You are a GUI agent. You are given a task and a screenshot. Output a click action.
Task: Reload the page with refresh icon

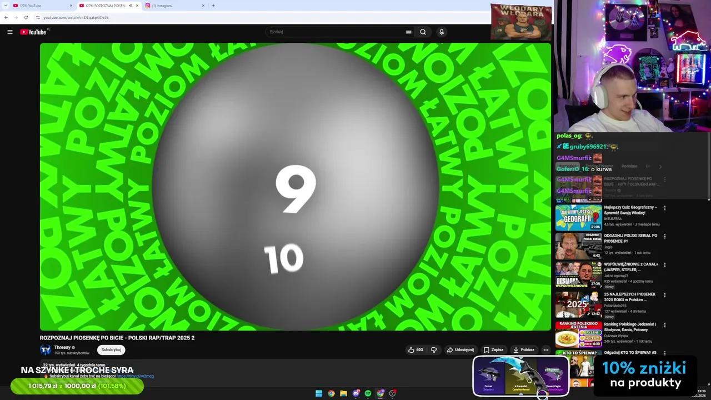click(26, 17)
